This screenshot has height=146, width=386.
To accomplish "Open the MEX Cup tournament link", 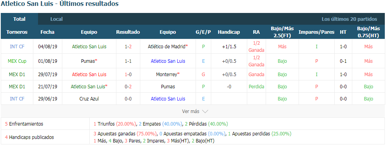I will (x=17, y=61).
